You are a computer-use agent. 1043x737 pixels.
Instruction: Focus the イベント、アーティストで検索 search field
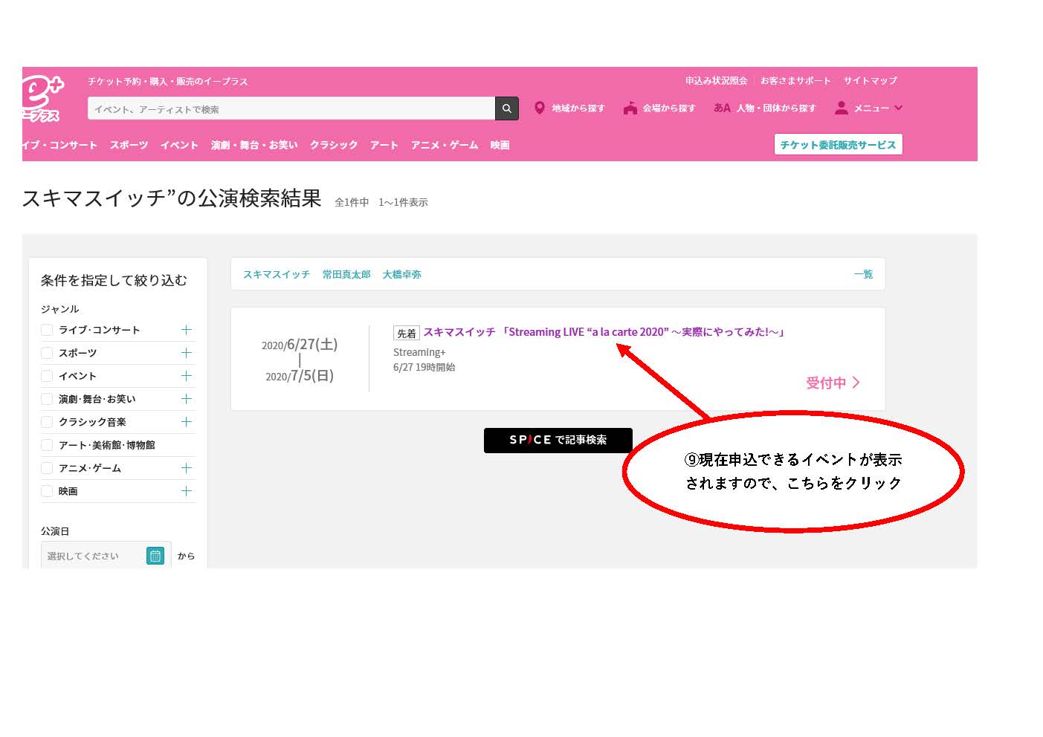(x=291, y=108)
